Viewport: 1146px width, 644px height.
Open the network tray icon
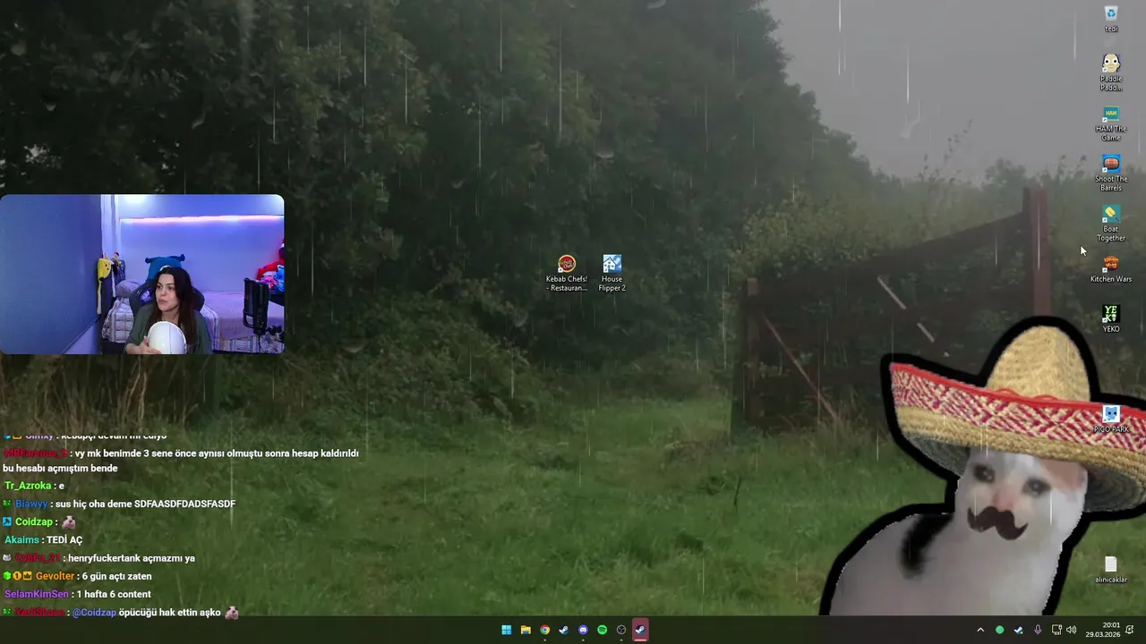[x=1056, y=630]
